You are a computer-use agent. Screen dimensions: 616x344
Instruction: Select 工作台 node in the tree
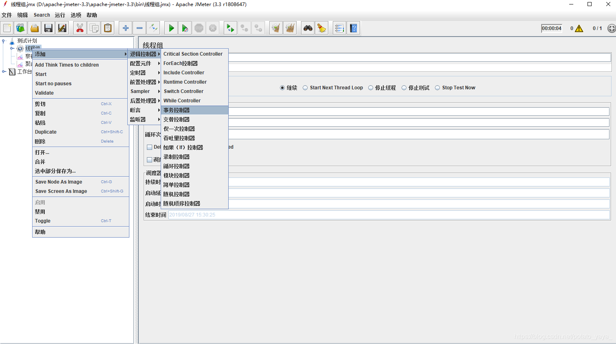(x=24, y=71)
